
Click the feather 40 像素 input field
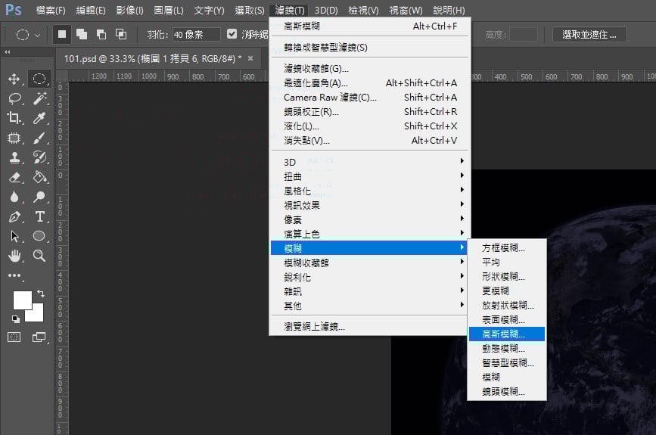click(196, 35)
